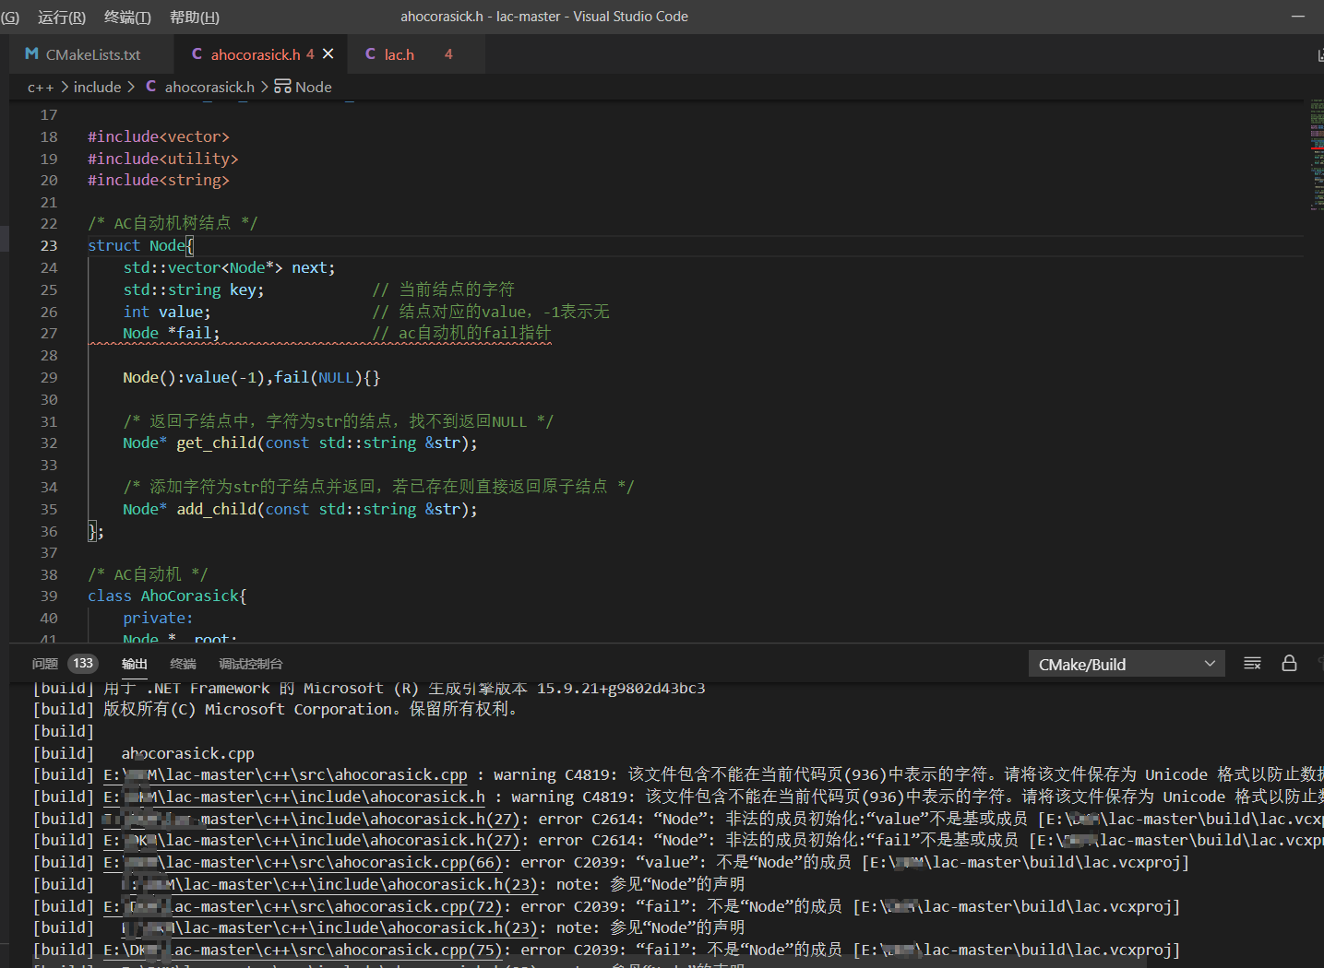The image size is (1324, 968).
Task: Click the 'int value;' declaration
Action: coord(167,312)
